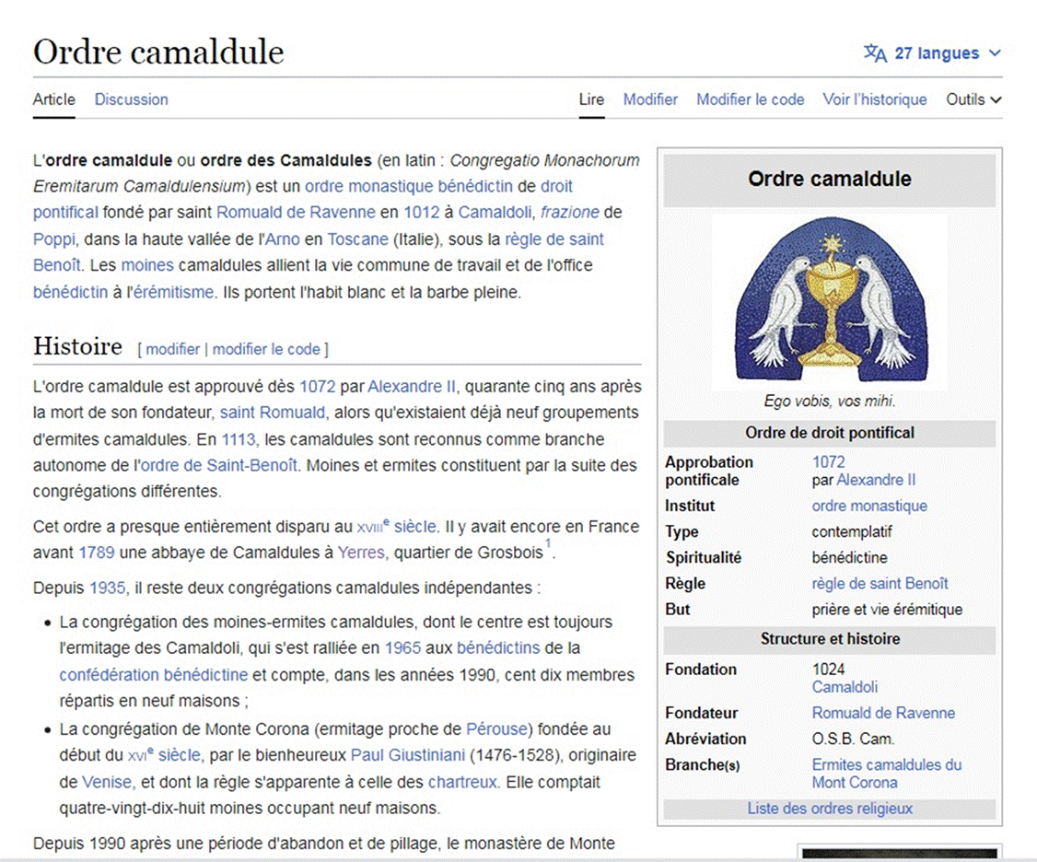Follow the Alexandre II link in Histoire text
The height and width of the screenshot is (862, 1037).
point(412,387)
